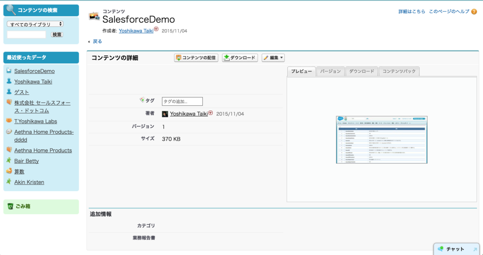Click the ダウンロード button in toolbar
Image resolution: width=483 pixels, height=255 pixels.
(240, 58)
